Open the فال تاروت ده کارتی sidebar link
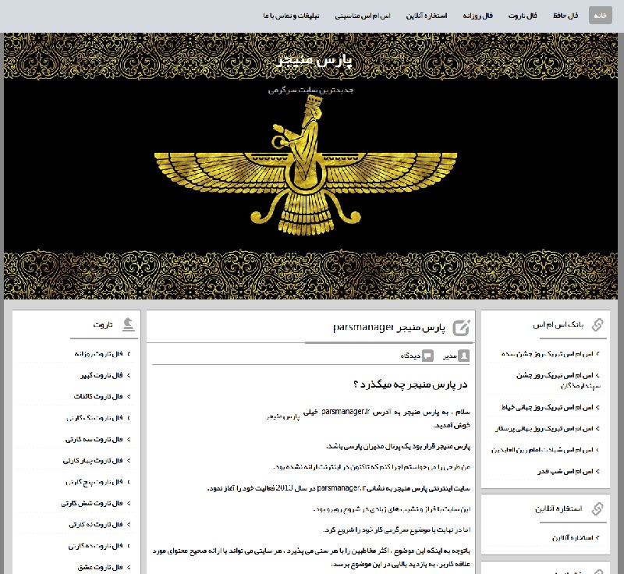The image size is (624, 574). click(x=95, y=546)
